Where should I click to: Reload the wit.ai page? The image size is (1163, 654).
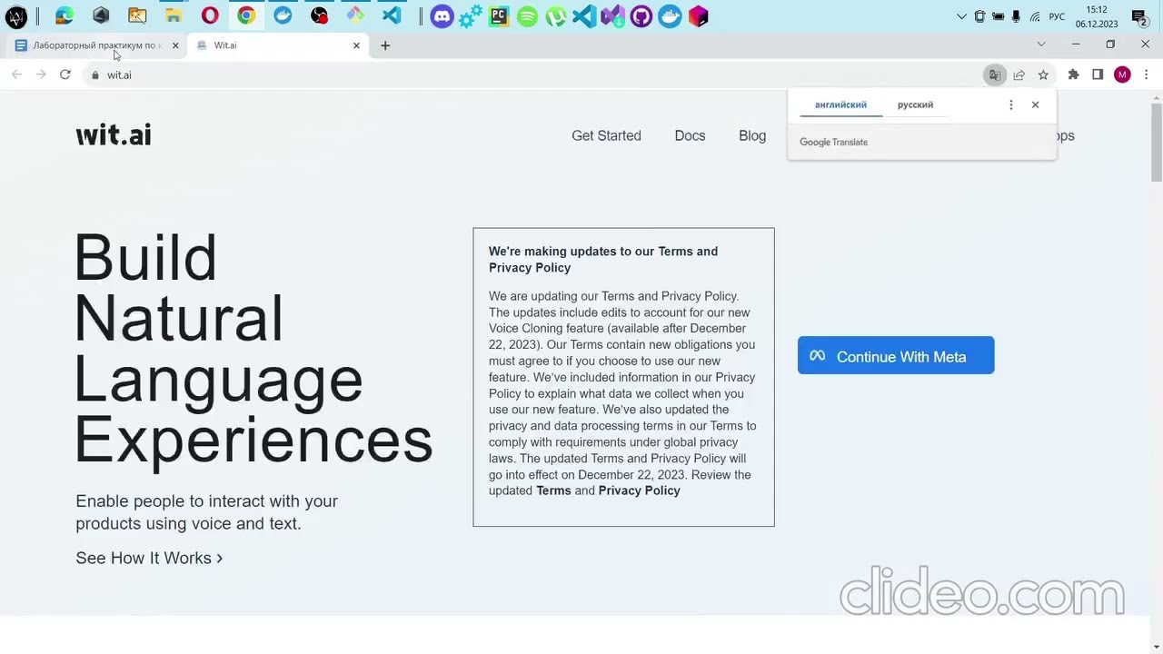[x=65, y=74]
